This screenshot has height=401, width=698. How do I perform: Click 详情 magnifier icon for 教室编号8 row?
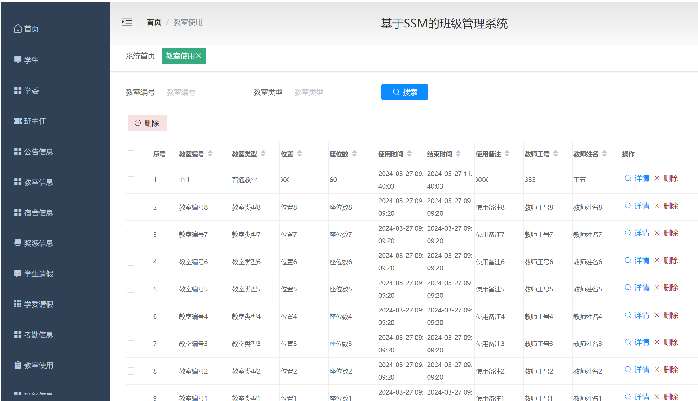pos(628,206)
